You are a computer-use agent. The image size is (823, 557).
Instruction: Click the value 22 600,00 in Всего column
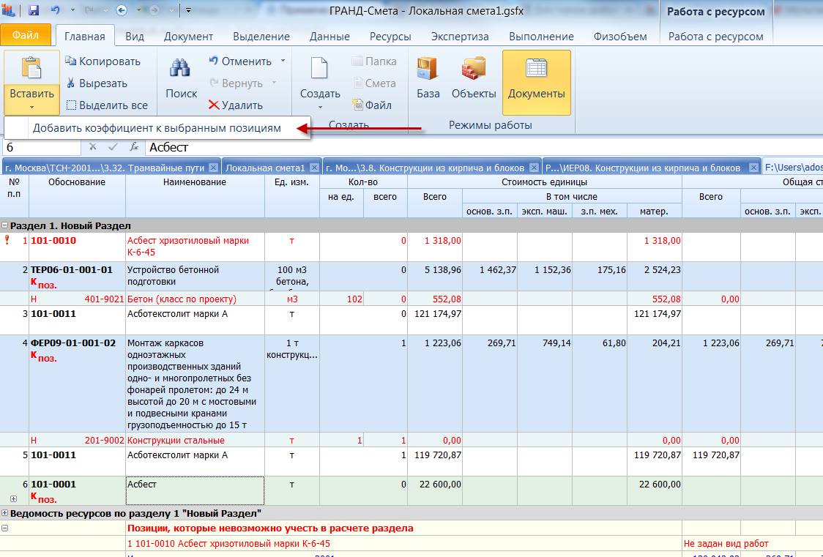tap(440, 485)
